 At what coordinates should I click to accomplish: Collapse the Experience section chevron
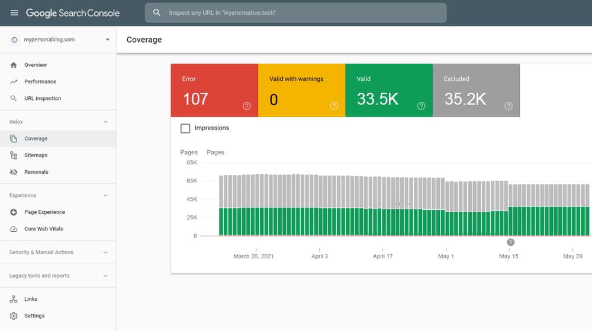coord(105,195)
